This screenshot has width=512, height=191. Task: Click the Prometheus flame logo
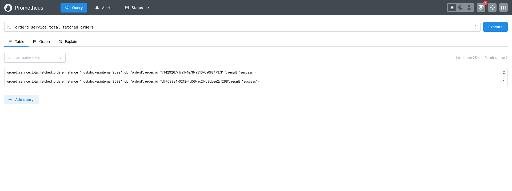[8, 8]
